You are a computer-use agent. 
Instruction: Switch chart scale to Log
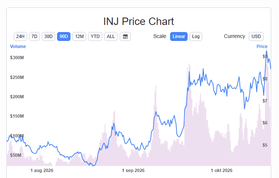click(196, 36)
